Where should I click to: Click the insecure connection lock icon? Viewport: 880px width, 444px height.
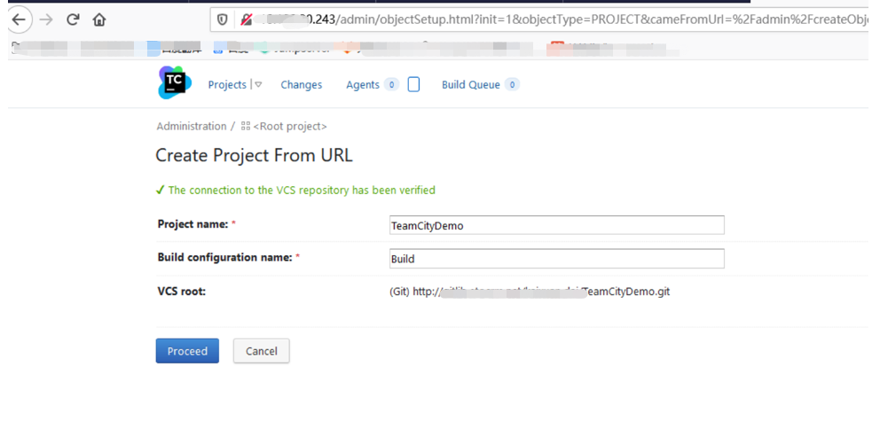[246, 19]
